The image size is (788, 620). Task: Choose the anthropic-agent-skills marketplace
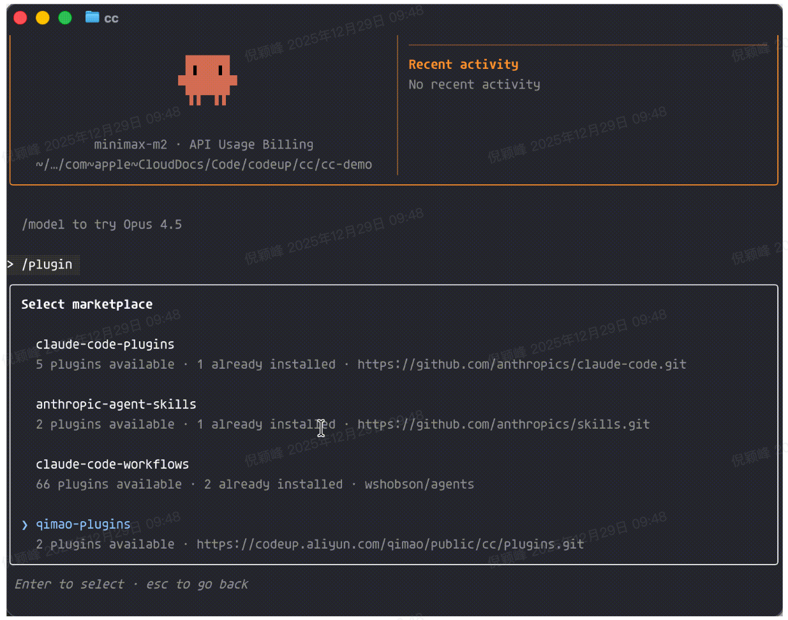[x=115, y=404]
